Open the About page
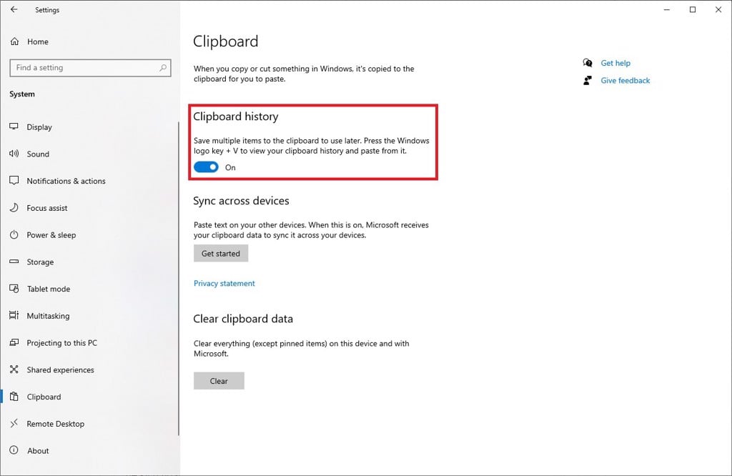 (x=38, y=451)
